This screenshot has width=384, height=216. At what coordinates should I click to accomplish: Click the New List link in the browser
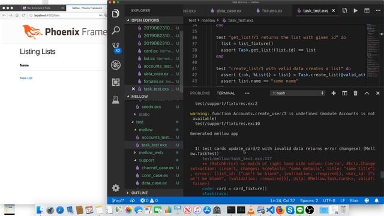pos(26,78)
